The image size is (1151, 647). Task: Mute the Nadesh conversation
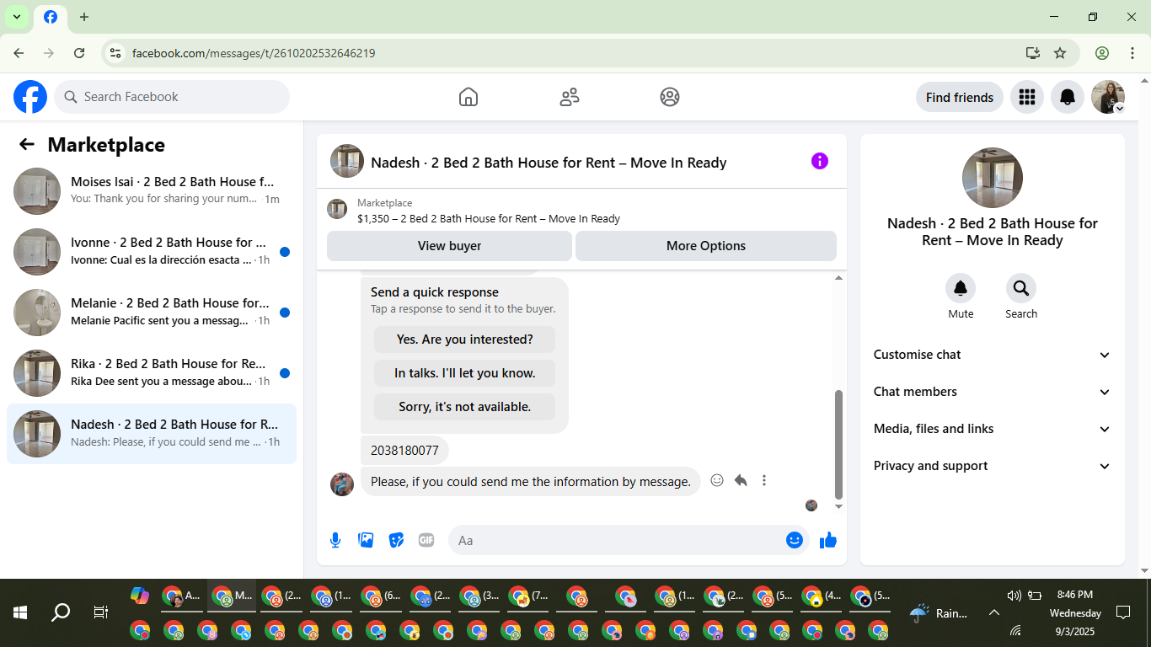[961, 288]
